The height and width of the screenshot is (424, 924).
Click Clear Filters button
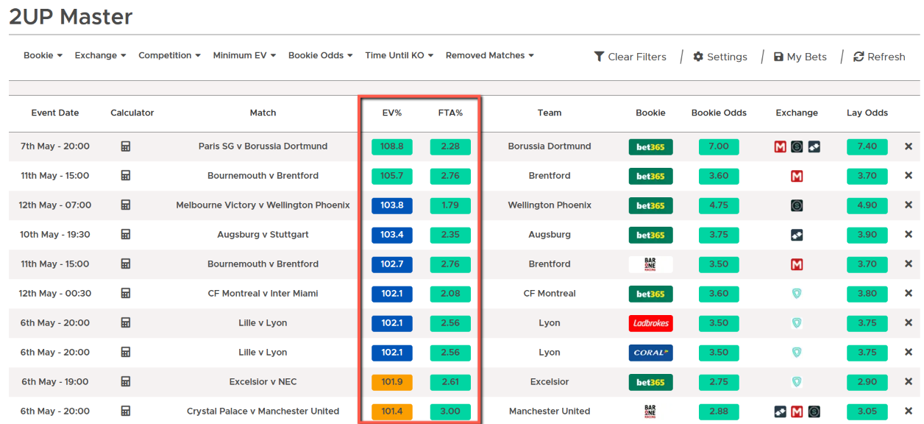(x=630, y=57)
